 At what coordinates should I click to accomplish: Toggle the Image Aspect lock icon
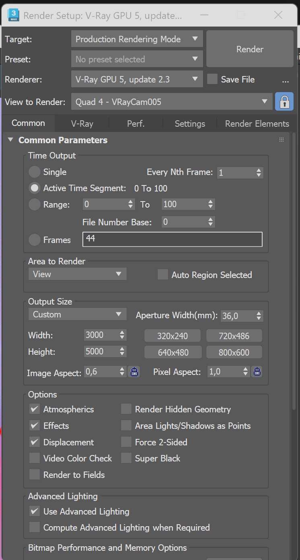pos(134,372)
